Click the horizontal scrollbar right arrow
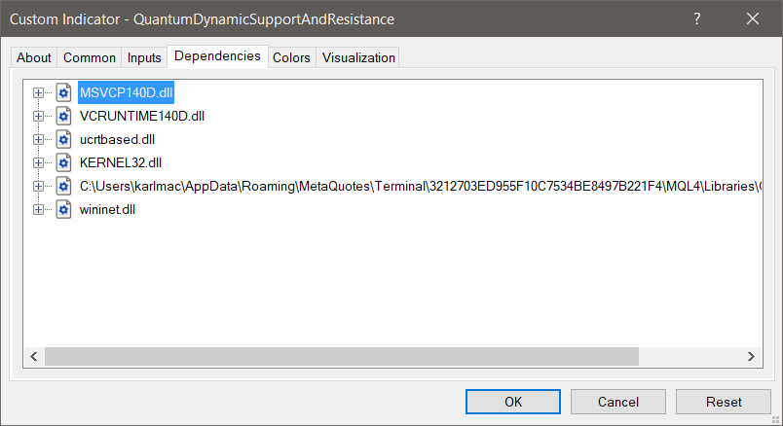 [751, 357]
